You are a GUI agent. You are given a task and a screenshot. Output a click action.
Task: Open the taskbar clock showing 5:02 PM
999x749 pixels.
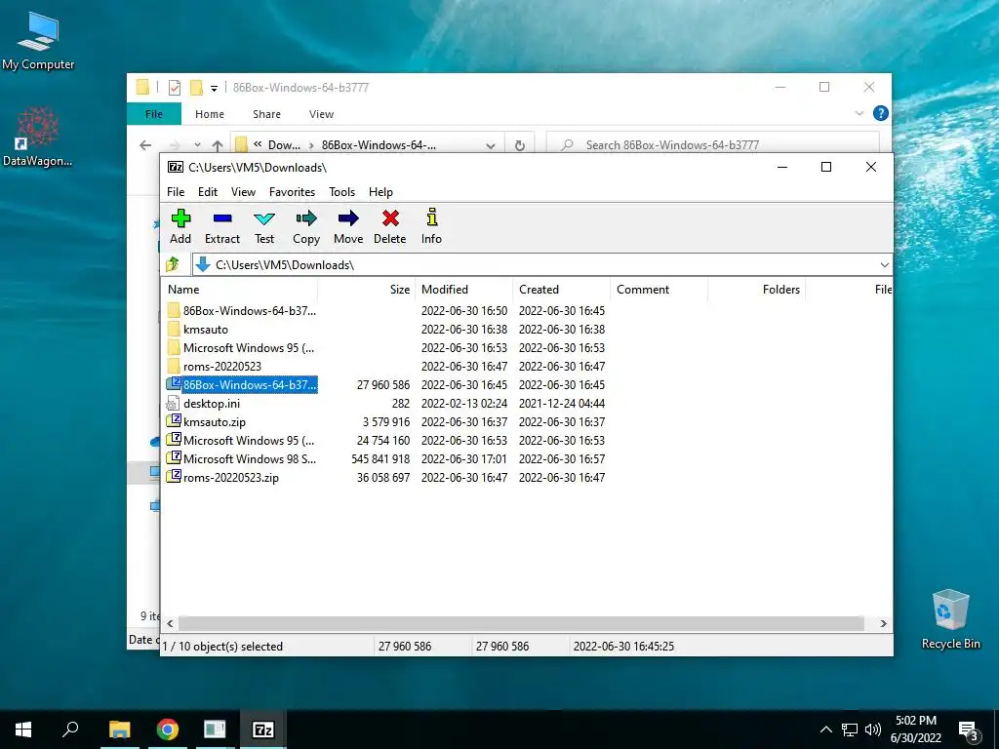tap(915, 729)
